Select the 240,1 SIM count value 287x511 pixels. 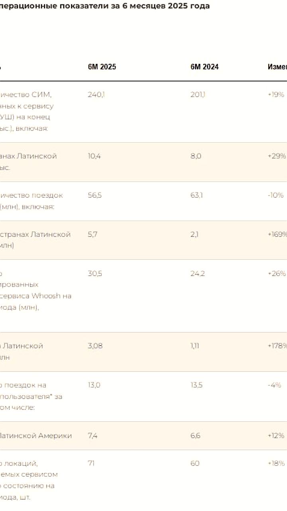96,95
